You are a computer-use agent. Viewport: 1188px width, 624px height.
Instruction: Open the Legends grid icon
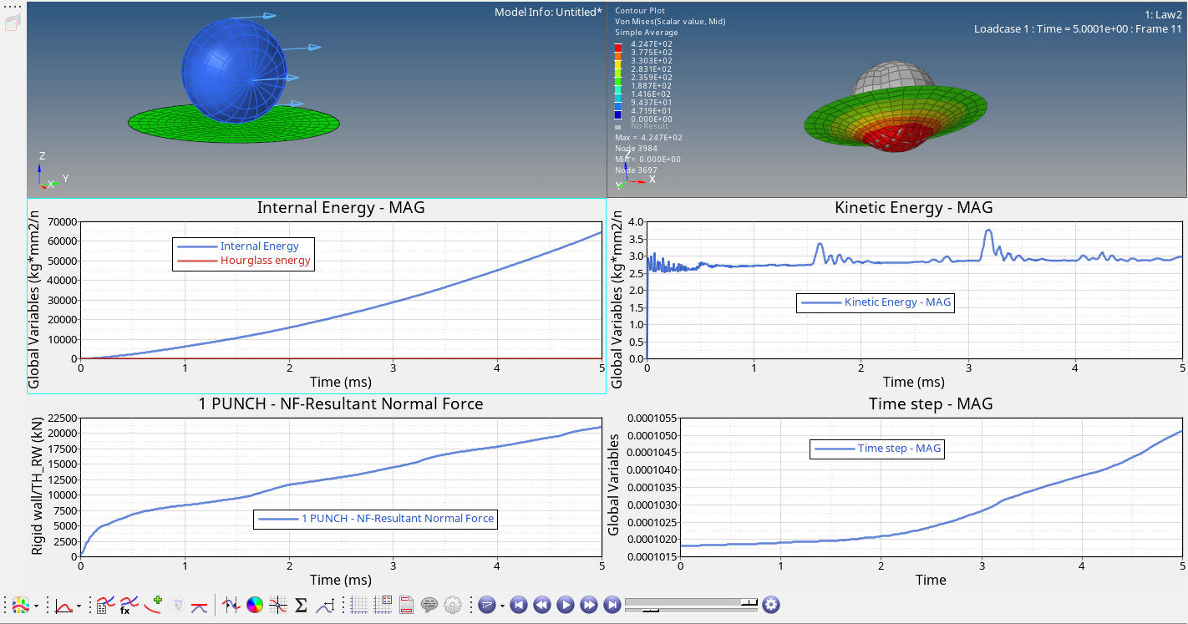[x=383, y=605]
